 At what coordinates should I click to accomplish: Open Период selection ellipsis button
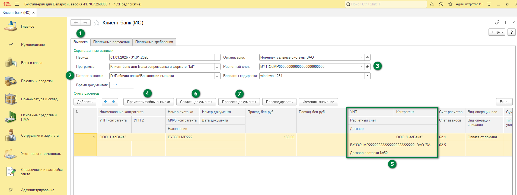point(217,57)
